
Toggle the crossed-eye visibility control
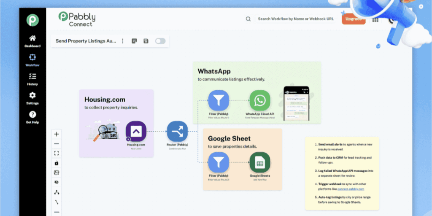pos(57,182)
